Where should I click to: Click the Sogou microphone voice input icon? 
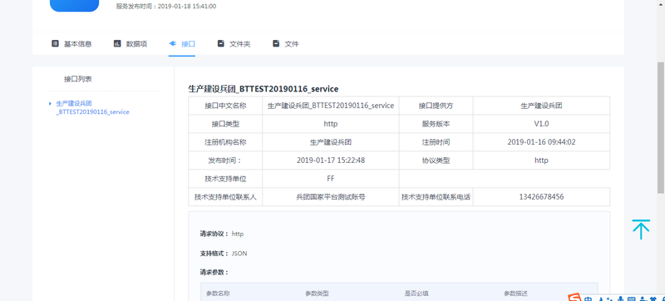621,299
